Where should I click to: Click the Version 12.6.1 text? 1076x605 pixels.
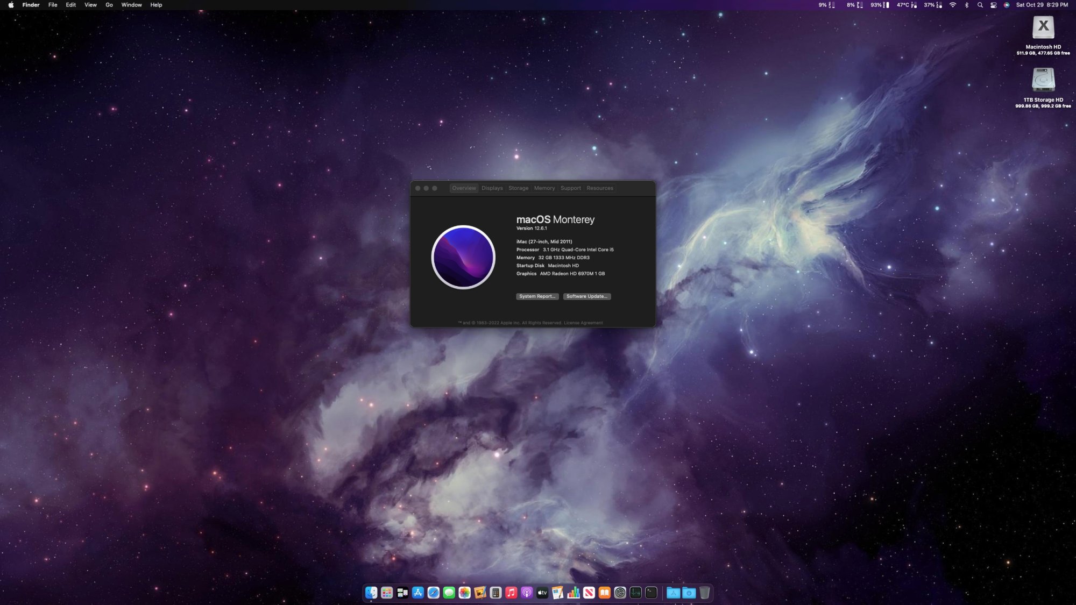532,228
